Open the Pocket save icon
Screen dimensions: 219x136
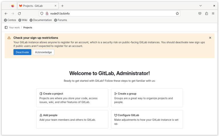pos(200,14)
